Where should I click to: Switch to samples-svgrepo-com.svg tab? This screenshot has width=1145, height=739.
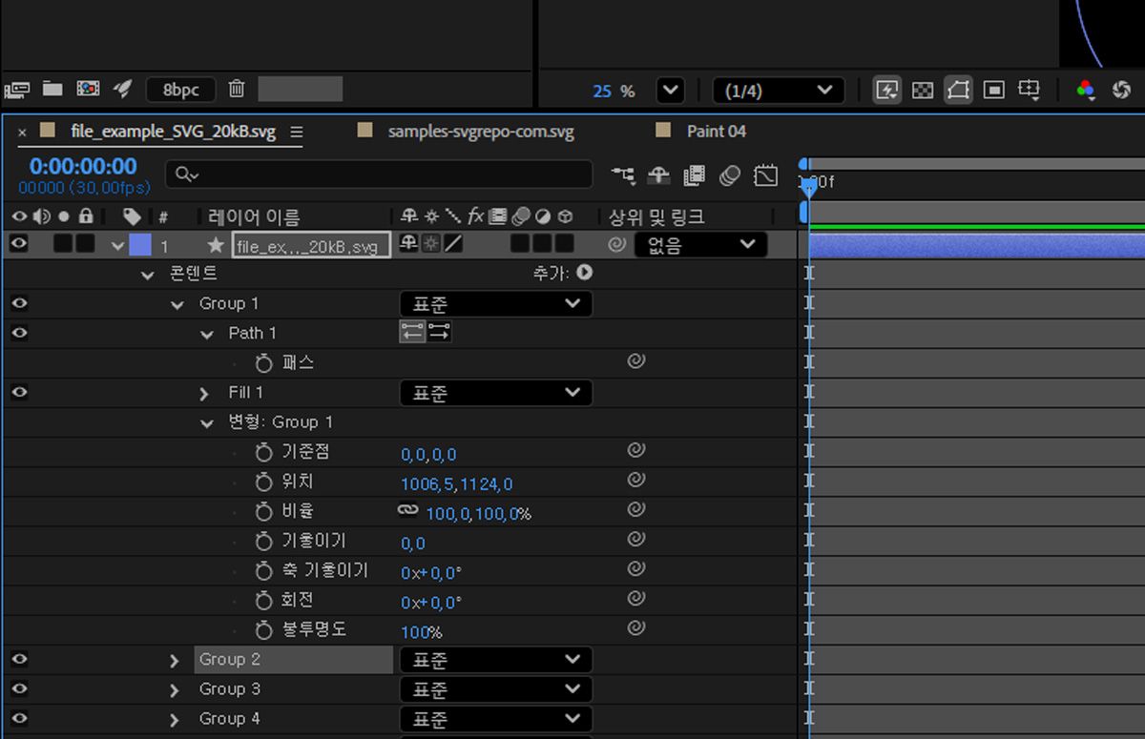tap(481, 132)
